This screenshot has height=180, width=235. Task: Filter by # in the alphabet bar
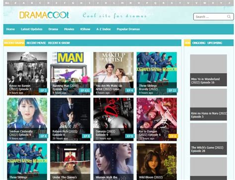[x=15, y=3]
